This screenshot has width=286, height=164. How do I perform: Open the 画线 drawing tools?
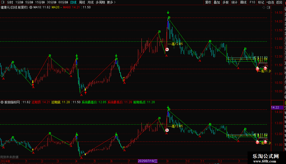[x=243, y=2]
